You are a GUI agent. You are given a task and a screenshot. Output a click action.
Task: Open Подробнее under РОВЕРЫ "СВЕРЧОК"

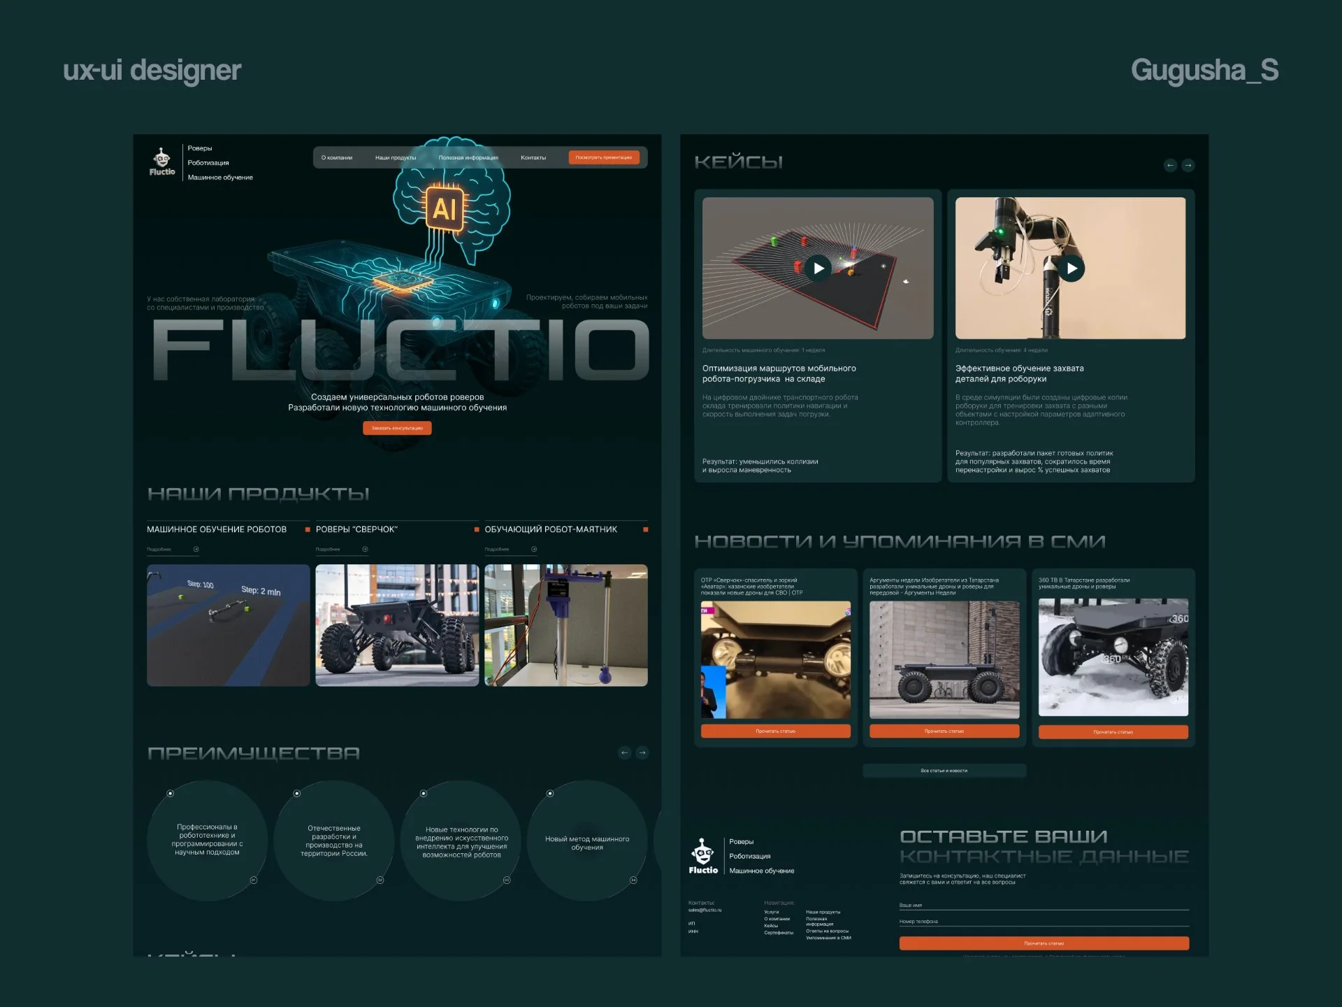328,550
